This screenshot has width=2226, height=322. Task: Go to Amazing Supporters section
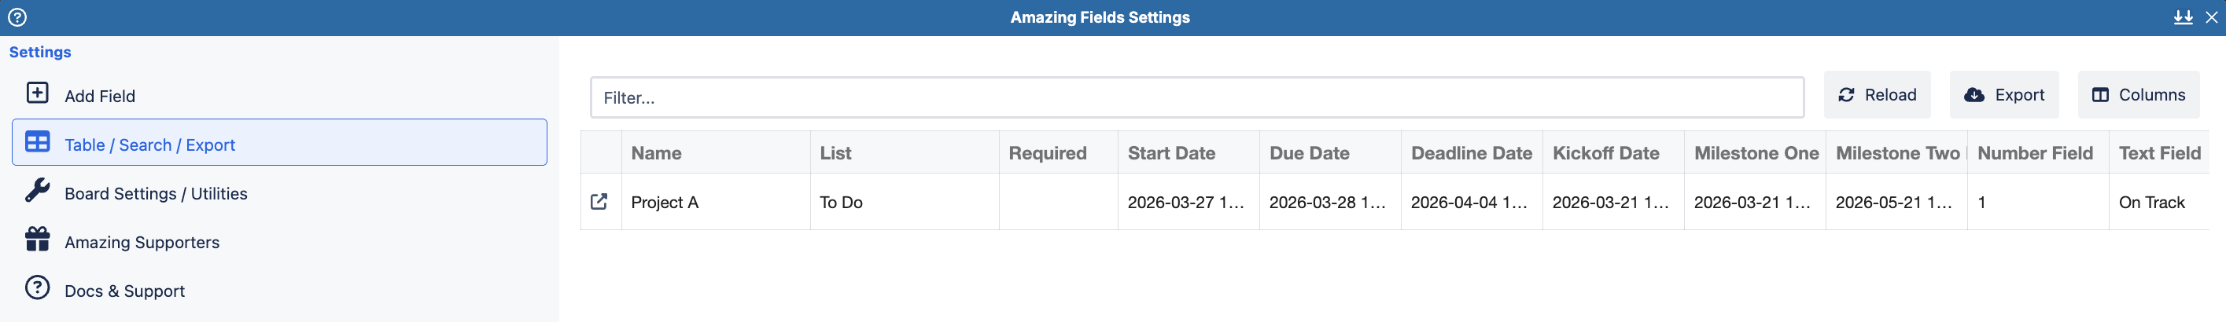point(142,243)
